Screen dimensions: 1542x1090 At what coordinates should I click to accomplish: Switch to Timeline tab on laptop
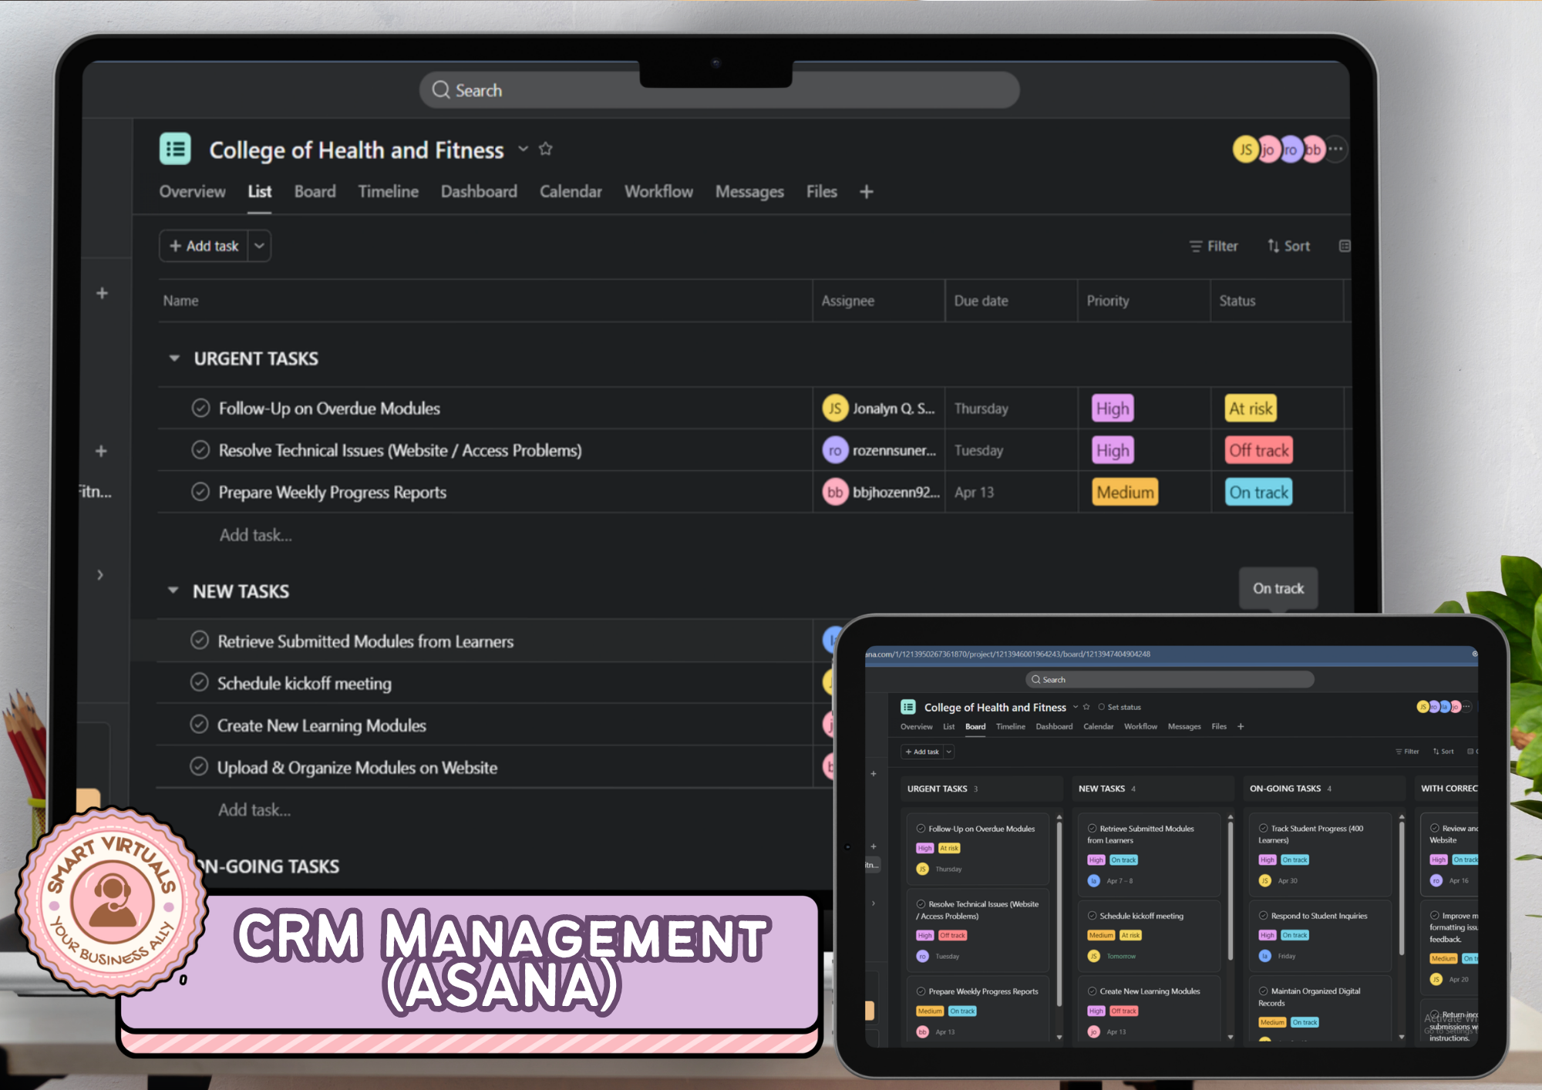(x=388, y=191)
